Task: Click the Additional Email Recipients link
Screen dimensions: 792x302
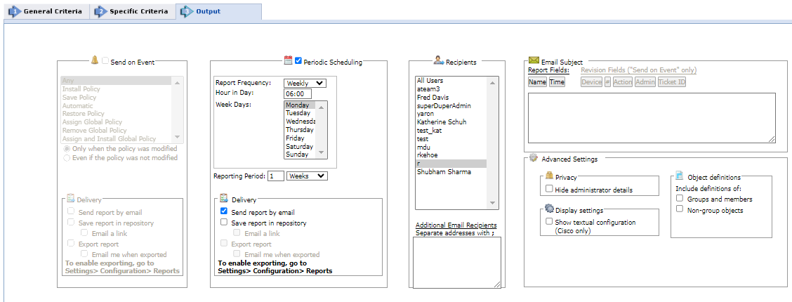Action: pyautogui.click(x=456, y=225)
